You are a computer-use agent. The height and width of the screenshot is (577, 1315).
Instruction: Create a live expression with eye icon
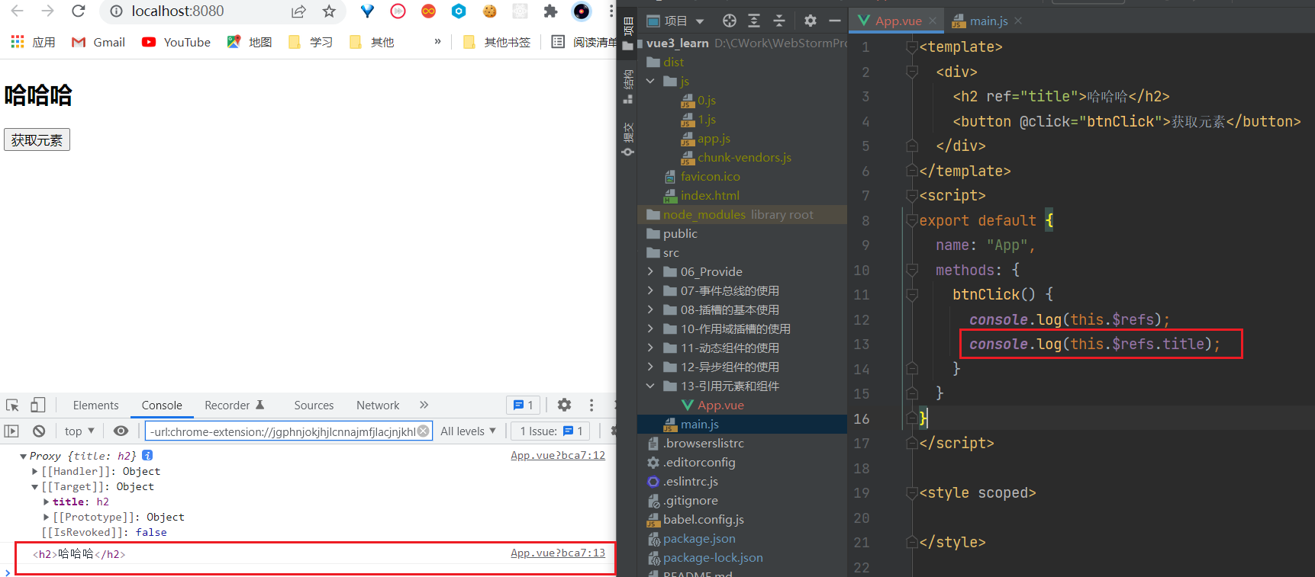pos(121,431)
